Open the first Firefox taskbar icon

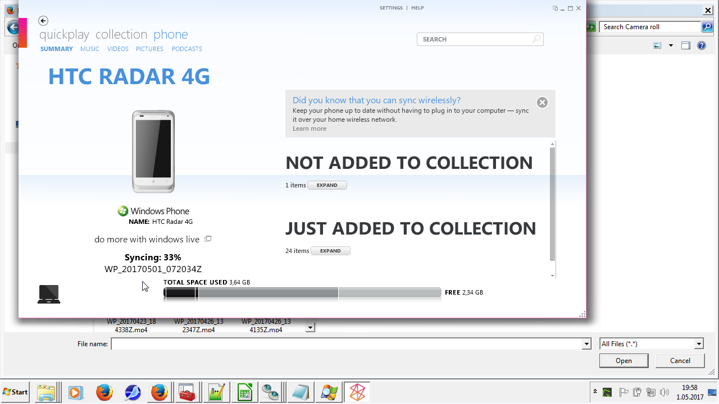[104, 392]
